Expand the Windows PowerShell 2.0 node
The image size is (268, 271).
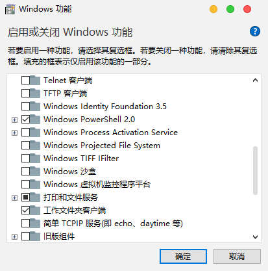click(x=14, y=120)
